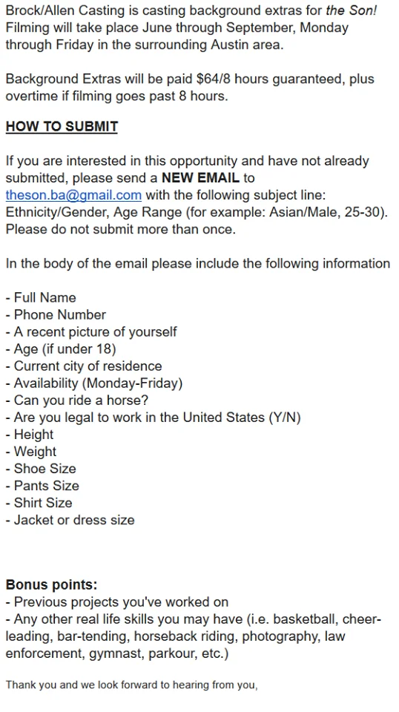Screen dimensions: 399x712
Task: Select the 'Full Name' list item
Action: point(41,298)
